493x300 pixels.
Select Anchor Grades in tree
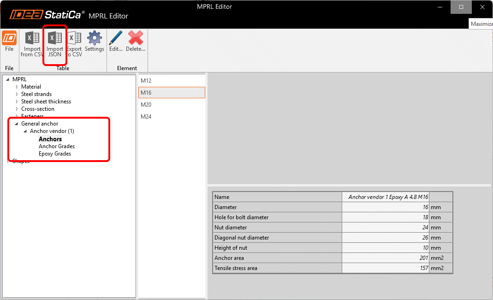coord(57,146)
